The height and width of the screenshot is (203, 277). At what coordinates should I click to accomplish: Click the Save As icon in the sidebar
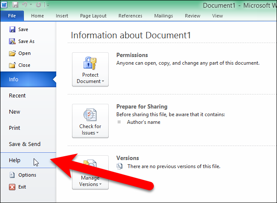point(12,41)
